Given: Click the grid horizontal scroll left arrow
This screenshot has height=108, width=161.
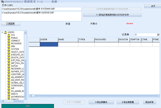Looking at the screenshot, I should click(30, 96).
